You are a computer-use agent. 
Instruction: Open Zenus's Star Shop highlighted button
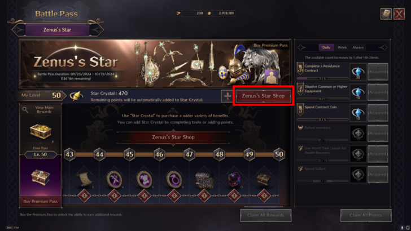pos(263,96)
